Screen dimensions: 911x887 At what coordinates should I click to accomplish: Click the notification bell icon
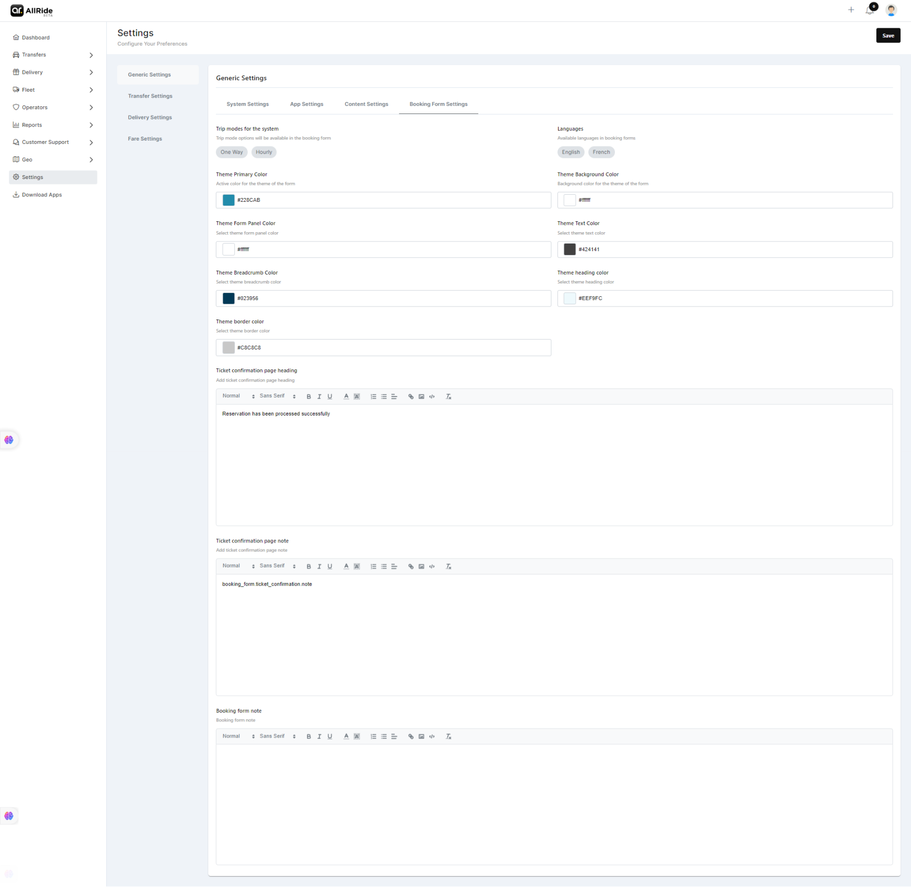click(870, 10)
